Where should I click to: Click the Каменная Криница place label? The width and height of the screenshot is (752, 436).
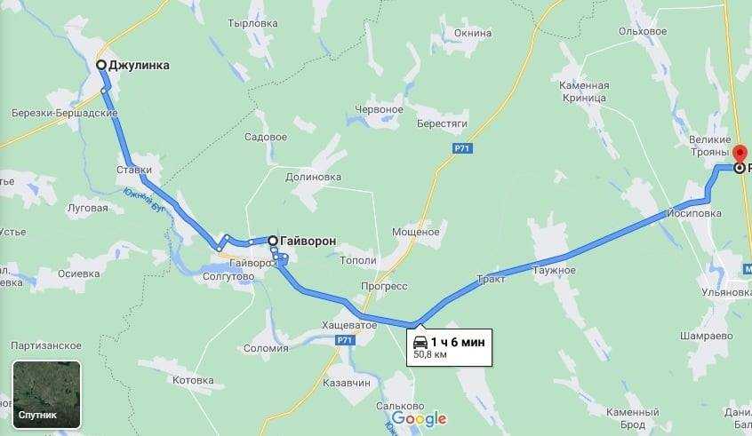pyautogui.click(x=584, y=91)
